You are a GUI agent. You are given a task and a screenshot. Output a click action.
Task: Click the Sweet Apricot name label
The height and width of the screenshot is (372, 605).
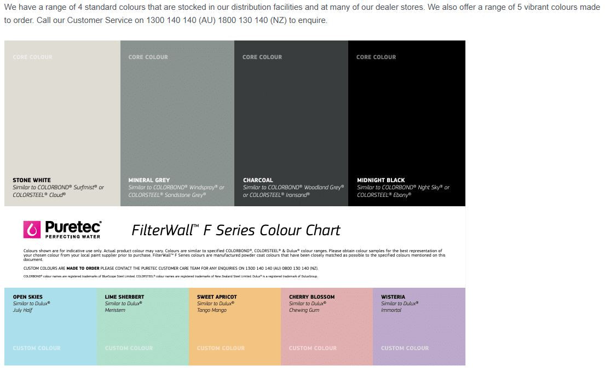[x=217, y=297]
